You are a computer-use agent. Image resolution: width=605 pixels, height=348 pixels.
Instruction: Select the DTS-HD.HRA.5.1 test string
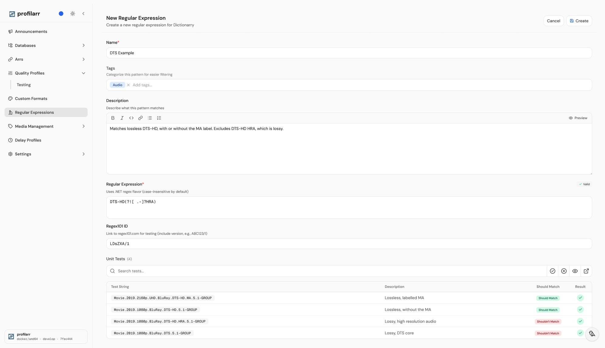click(159, 322)
